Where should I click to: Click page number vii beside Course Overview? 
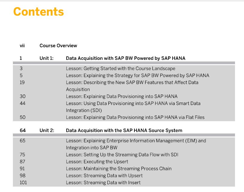click(x=22, y=46)
